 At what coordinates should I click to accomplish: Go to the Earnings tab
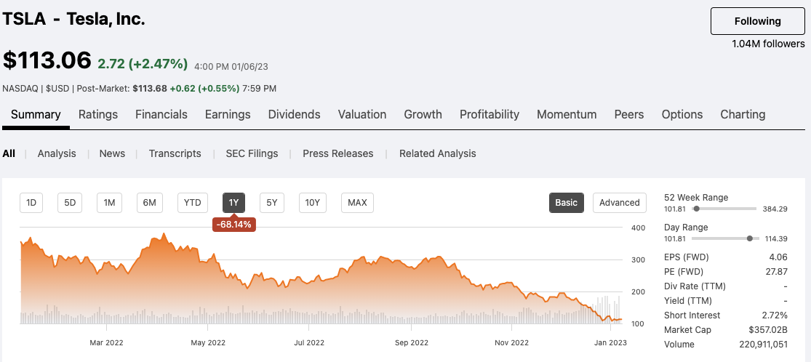(228, 114)
